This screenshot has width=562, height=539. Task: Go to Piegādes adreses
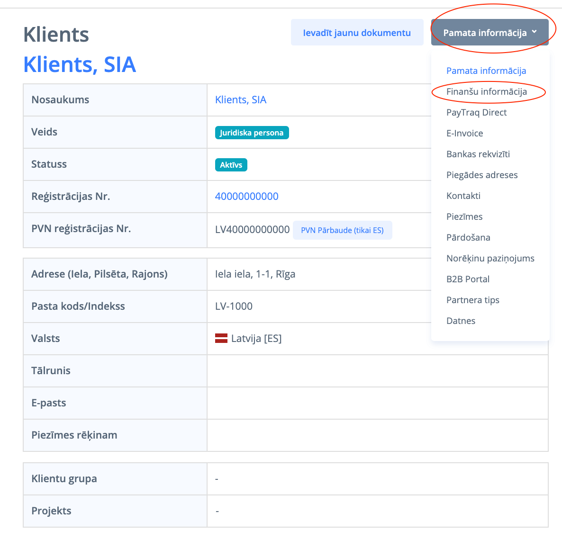tap(481, 175)
